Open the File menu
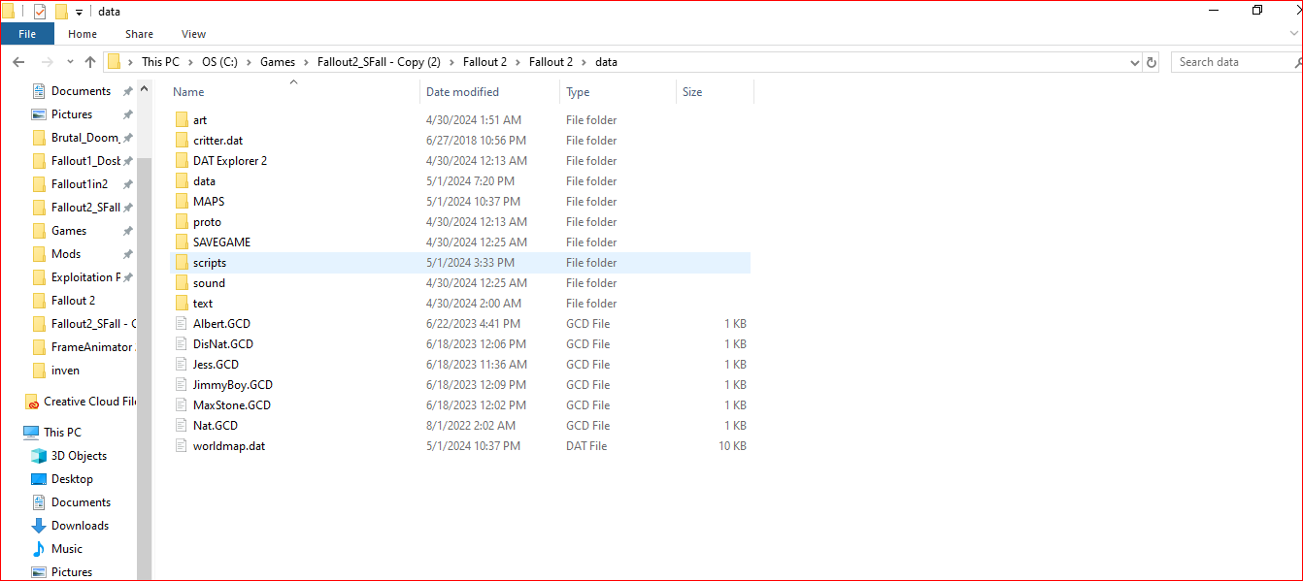This screenshot has width=1303, height=581. tap(27, 34)
